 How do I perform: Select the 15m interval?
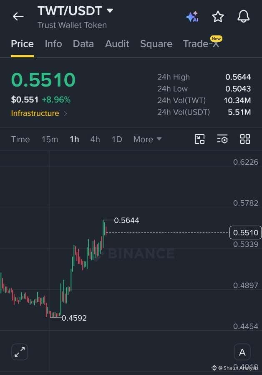pos(50,139)
